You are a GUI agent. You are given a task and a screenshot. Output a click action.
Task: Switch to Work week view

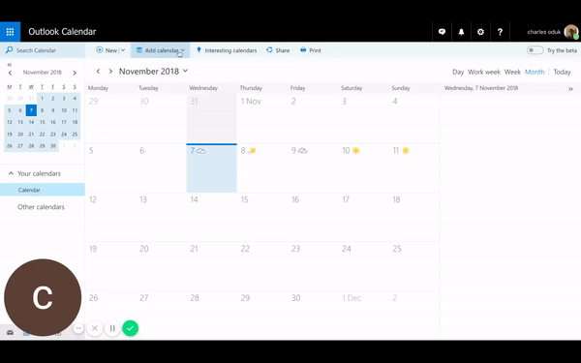click(484, 72)
